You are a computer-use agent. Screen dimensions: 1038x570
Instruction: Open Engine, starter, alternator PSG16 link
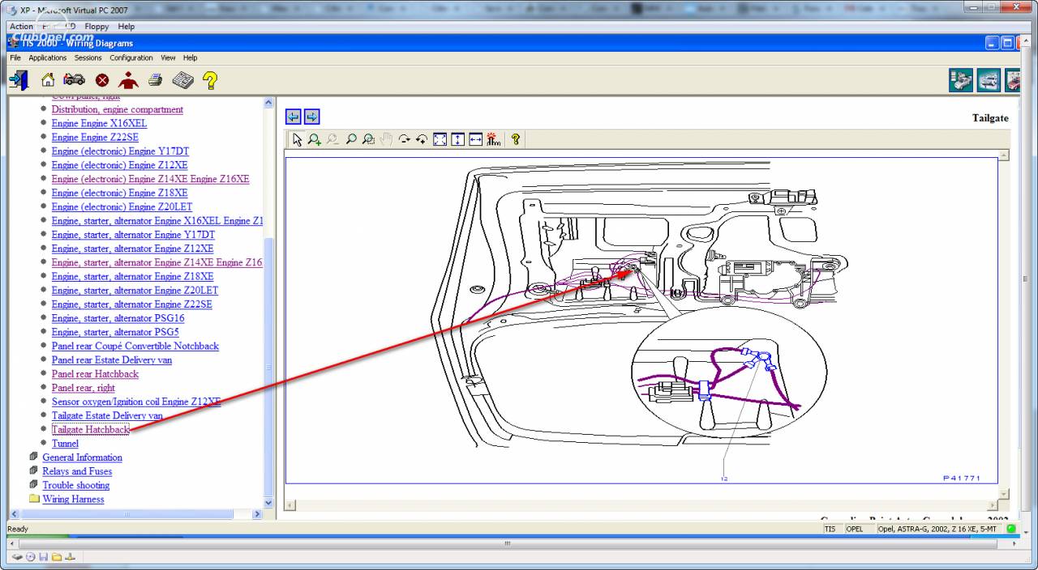118,318
